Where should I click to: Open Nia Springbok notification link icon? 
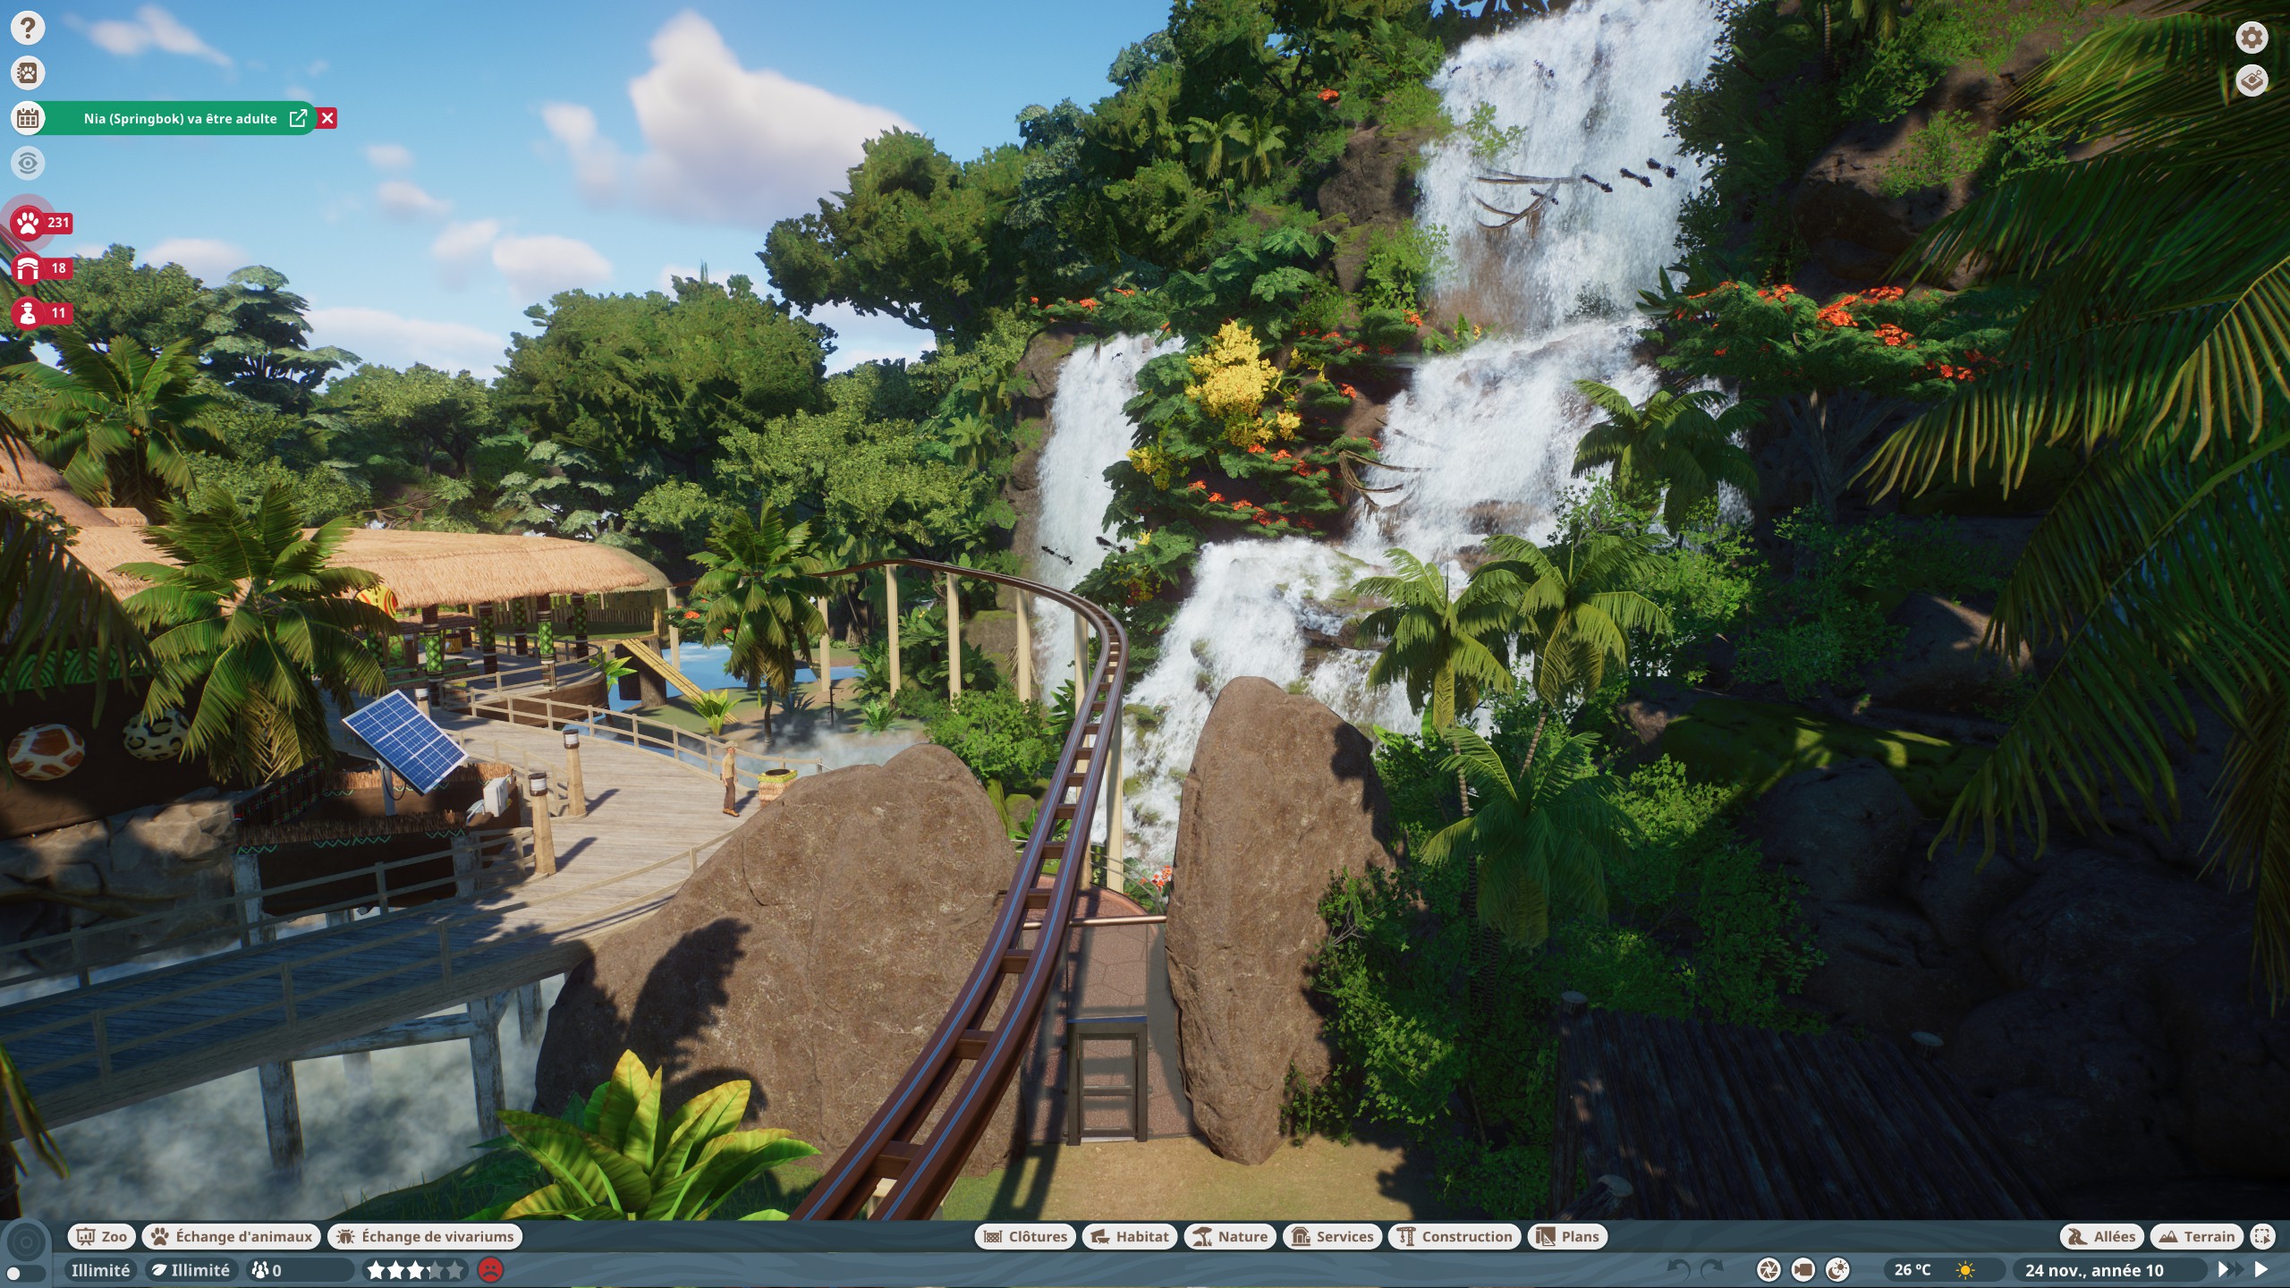298,118
